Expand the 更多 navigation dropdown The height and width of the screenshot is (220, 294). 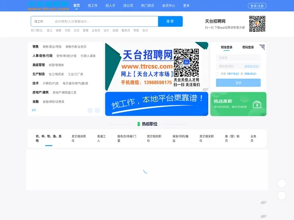(186, 6)
